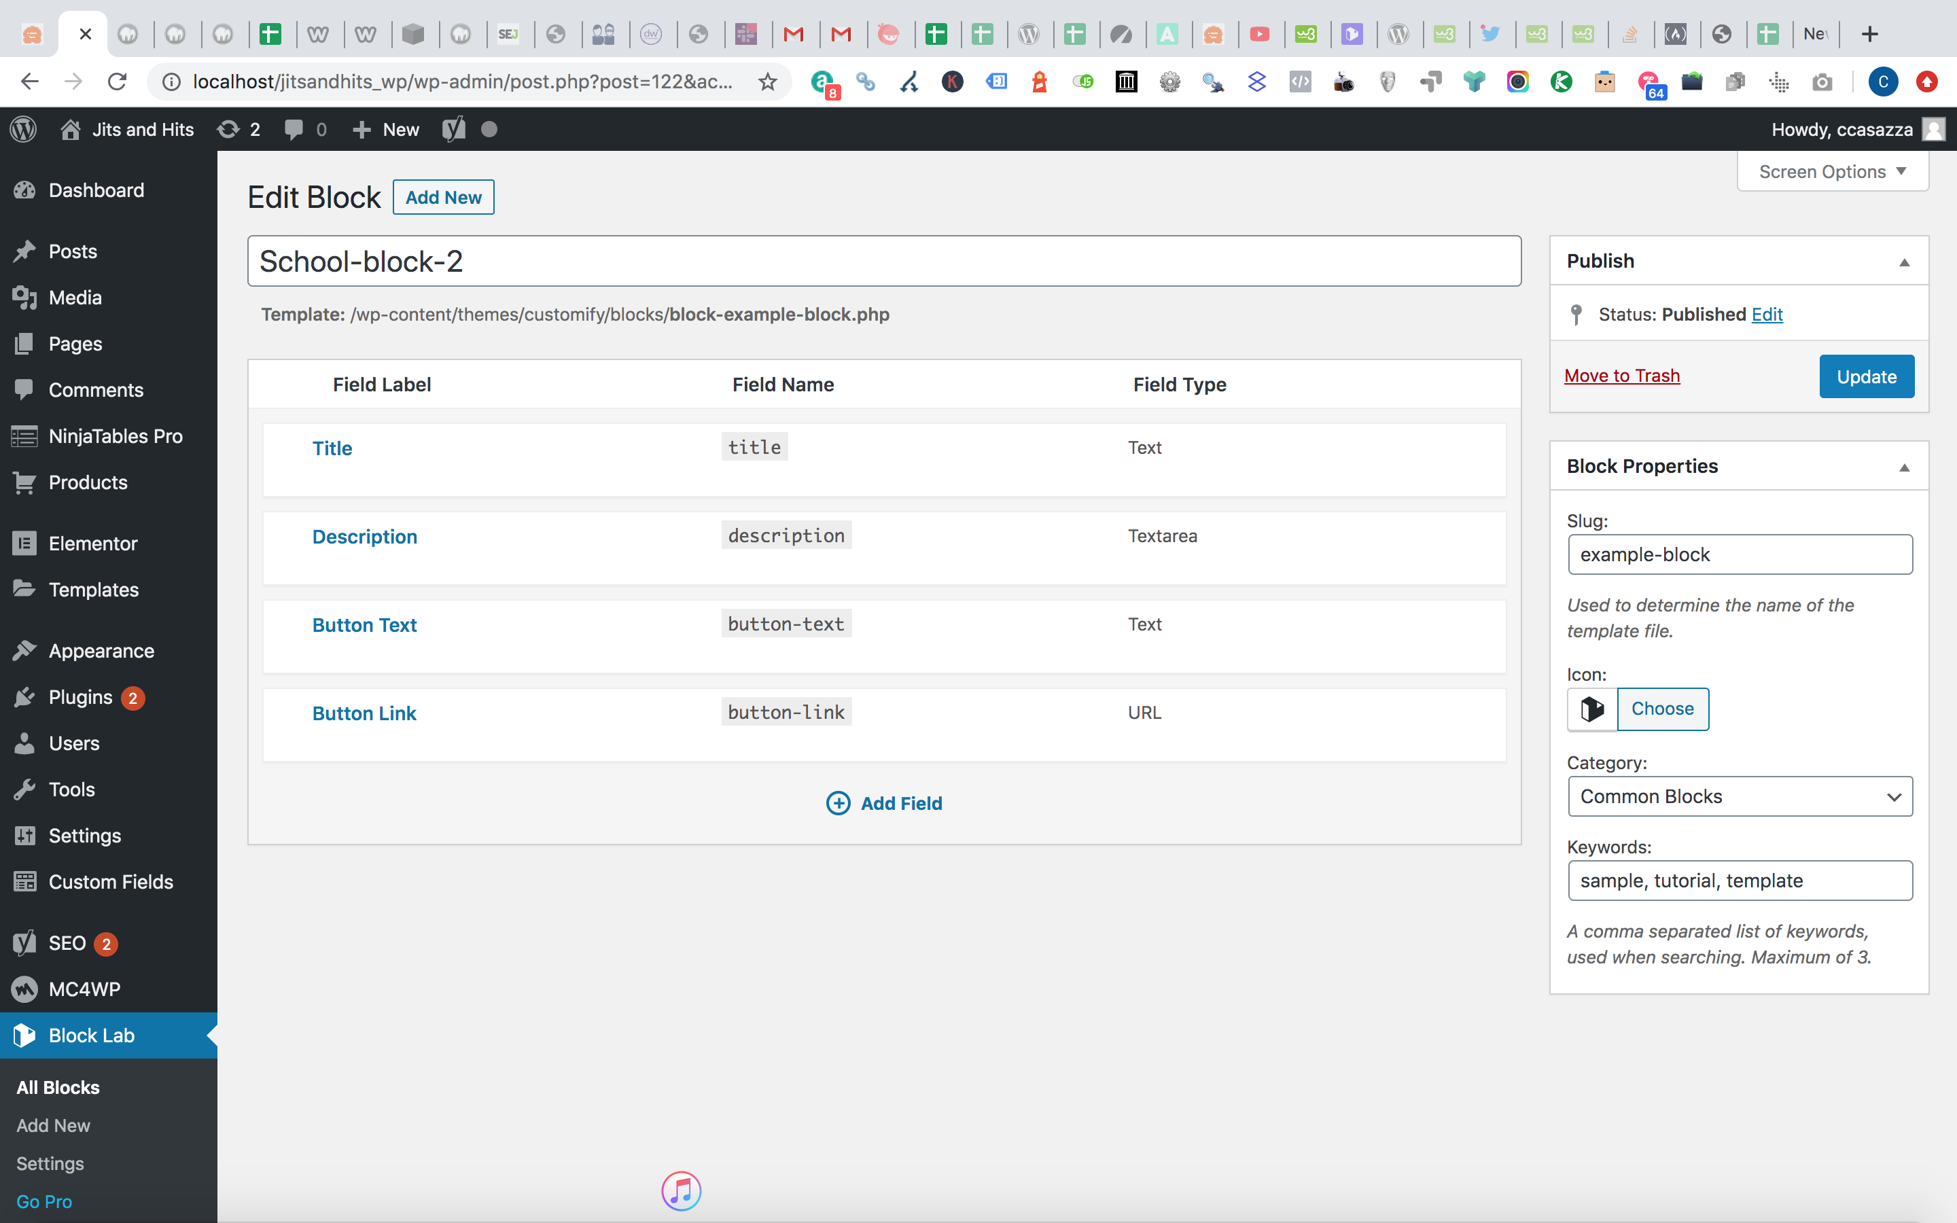Collapse the Block Properties panel
The width and height of the screenshot is (1957, 1223).
point(1903,466)
